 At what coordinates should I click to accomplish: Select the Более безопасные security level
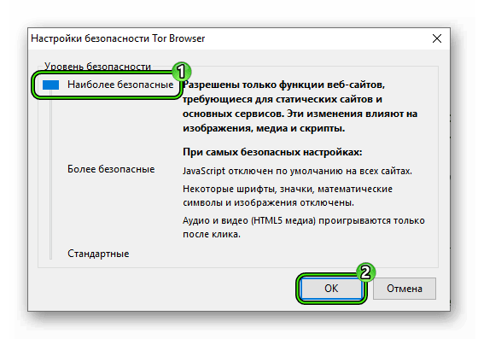pyautogui.click(x=111, y=169)
